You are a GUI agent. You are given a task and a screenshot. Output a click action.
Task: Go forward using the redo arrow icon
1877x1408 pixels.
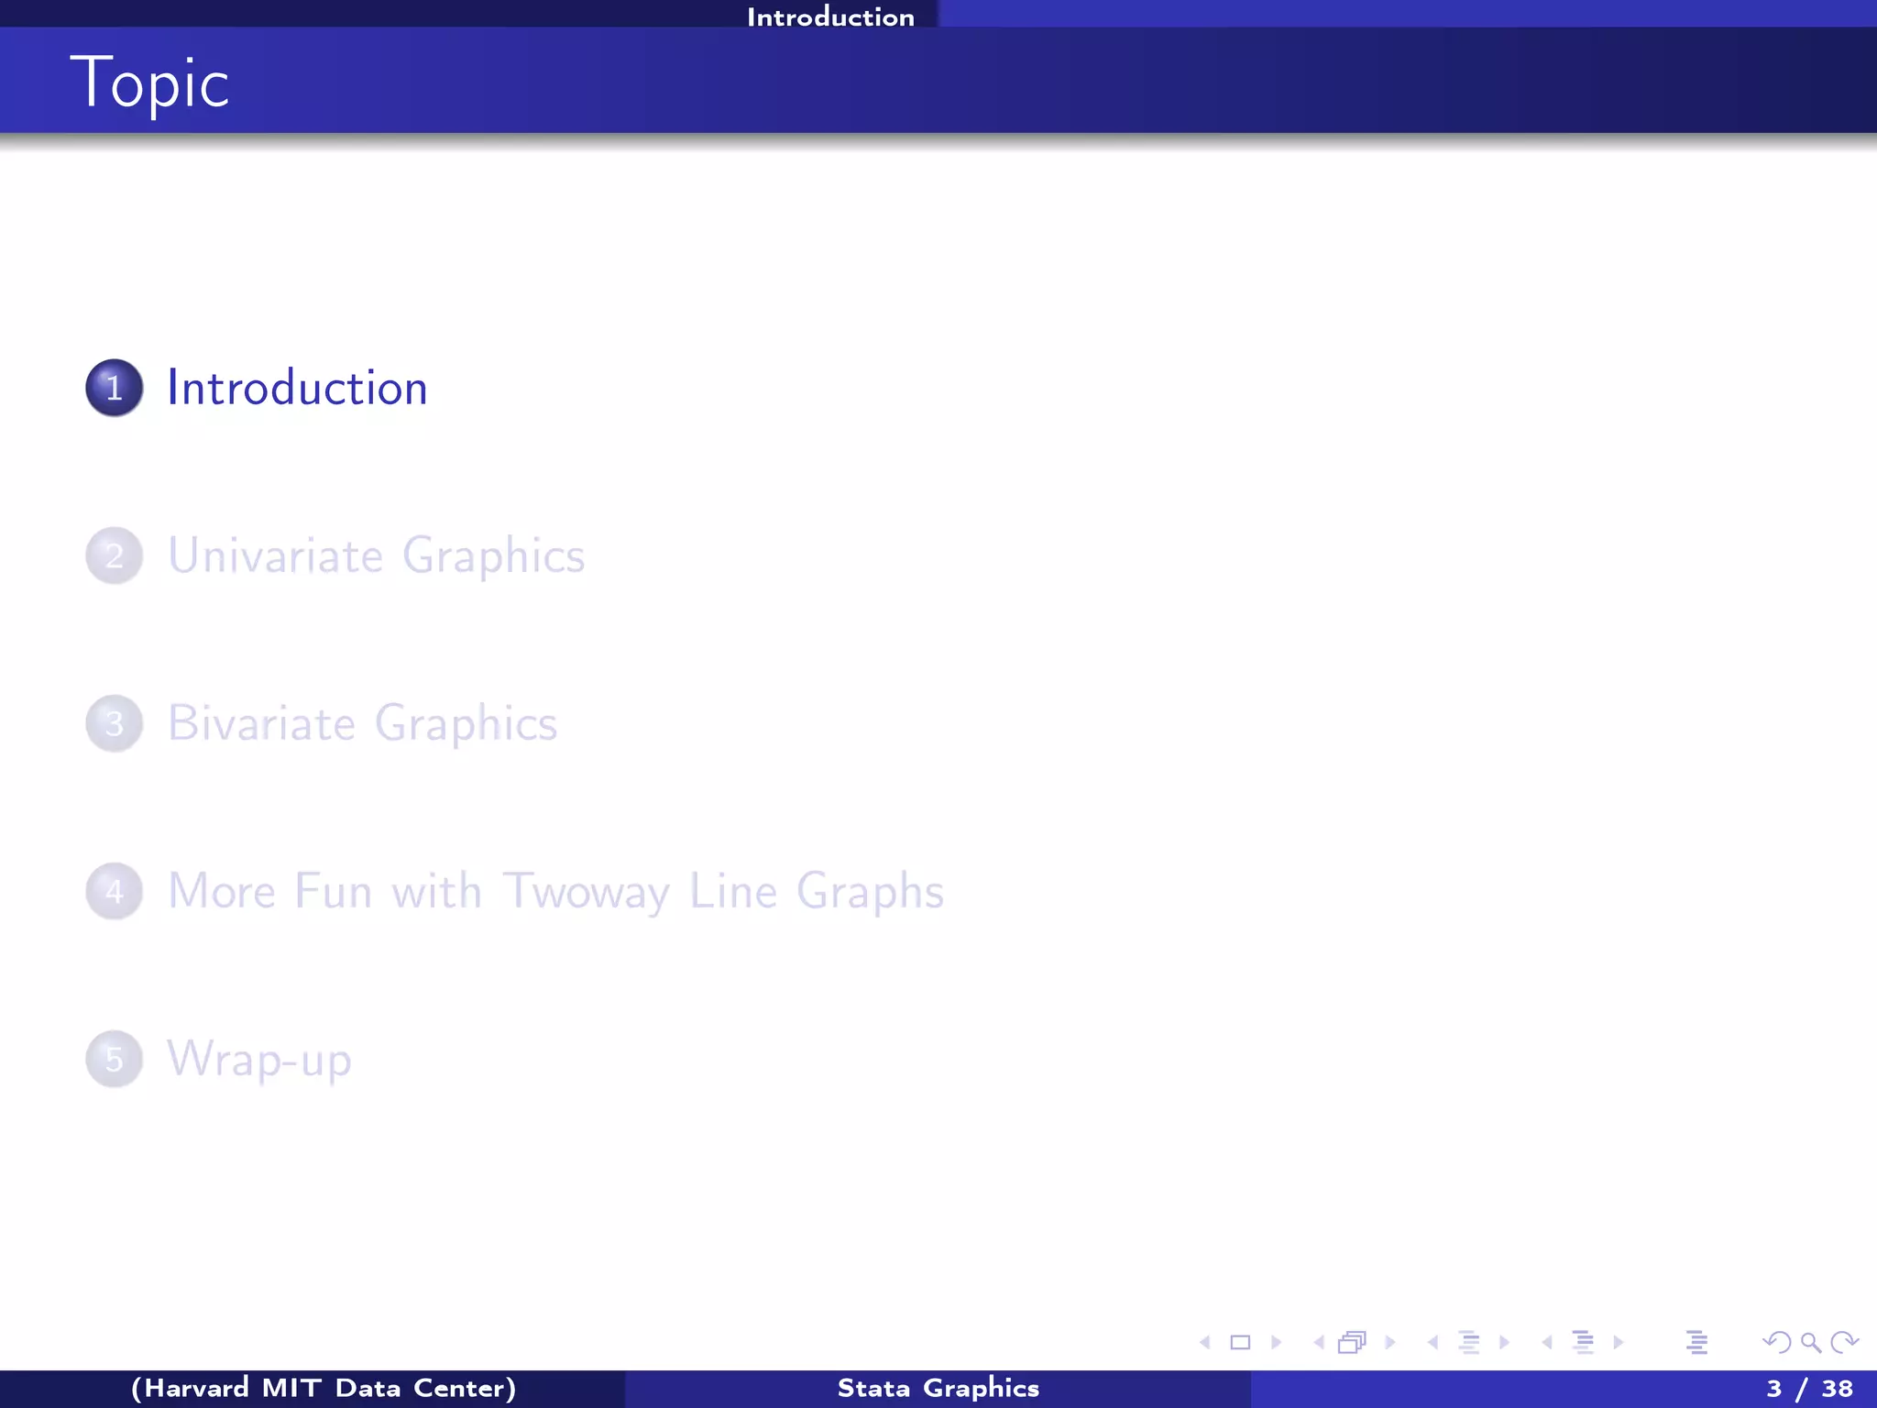point(1844,1342)
